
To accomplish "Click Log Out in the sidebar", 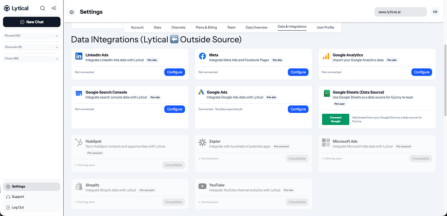I will pos(18,207).
